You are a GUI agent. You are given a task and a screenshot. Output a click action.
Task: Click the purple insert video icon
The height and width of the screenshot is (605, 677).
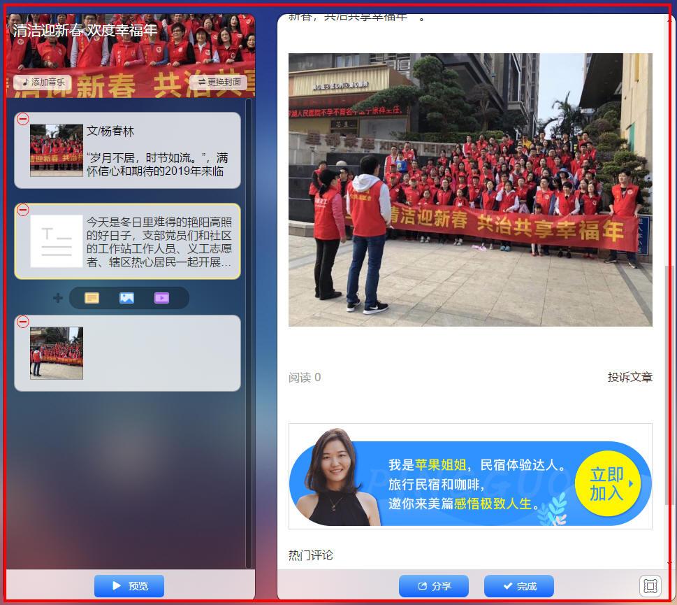161,298
